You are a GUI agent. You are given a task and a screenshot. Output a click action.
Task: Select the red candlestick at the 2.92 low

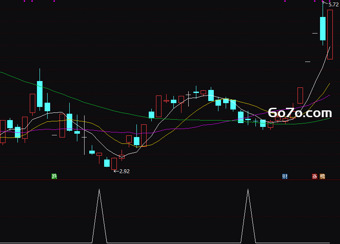tap(114, 164)
